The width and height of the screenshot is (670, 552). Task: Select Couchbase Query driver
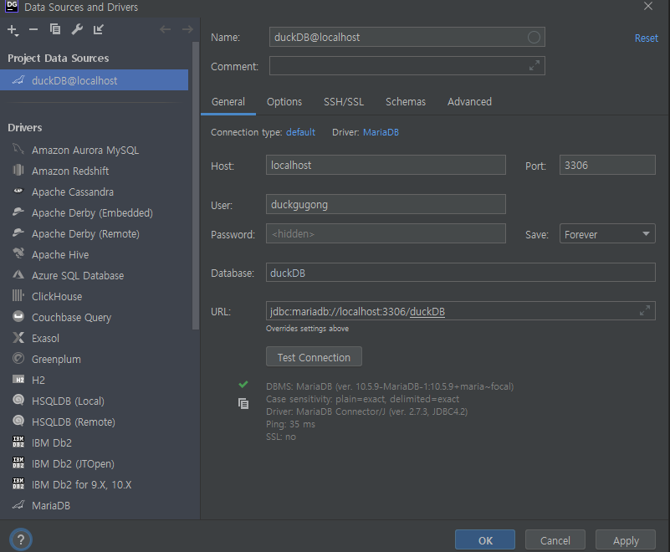[x=95, y=318]
